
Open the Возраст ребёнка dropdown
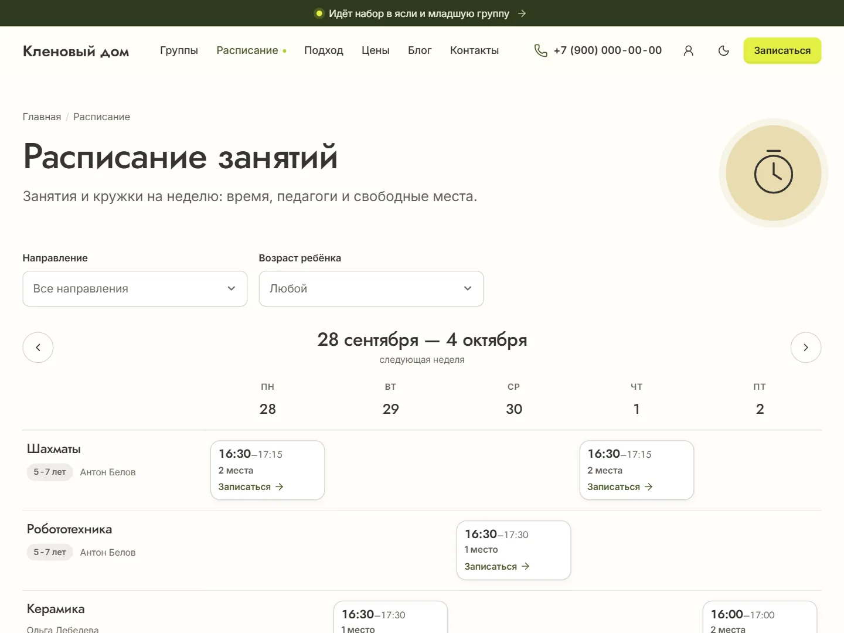click(x=371, y=288)
